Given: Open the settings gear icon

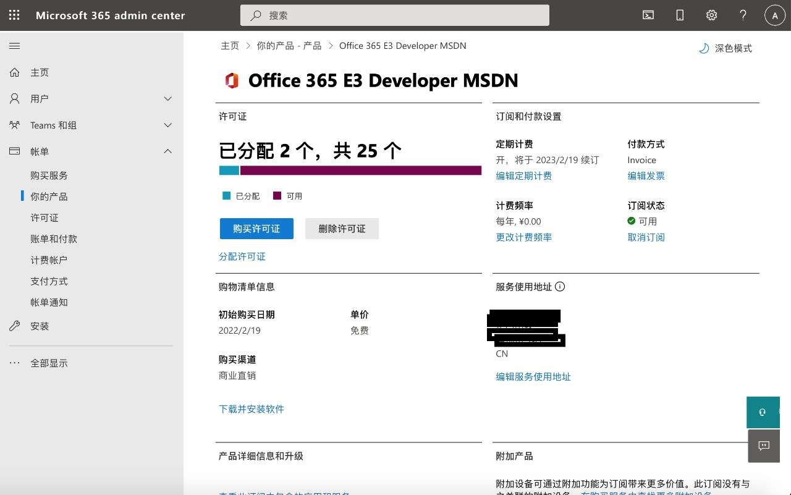Looking at the screenshot, I should tap(711, 15).
